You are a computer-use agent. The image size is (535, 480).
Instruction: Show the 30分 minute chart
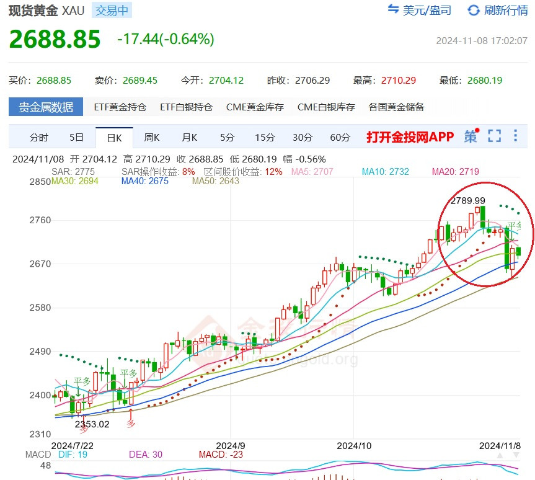[x=303, y=137]
